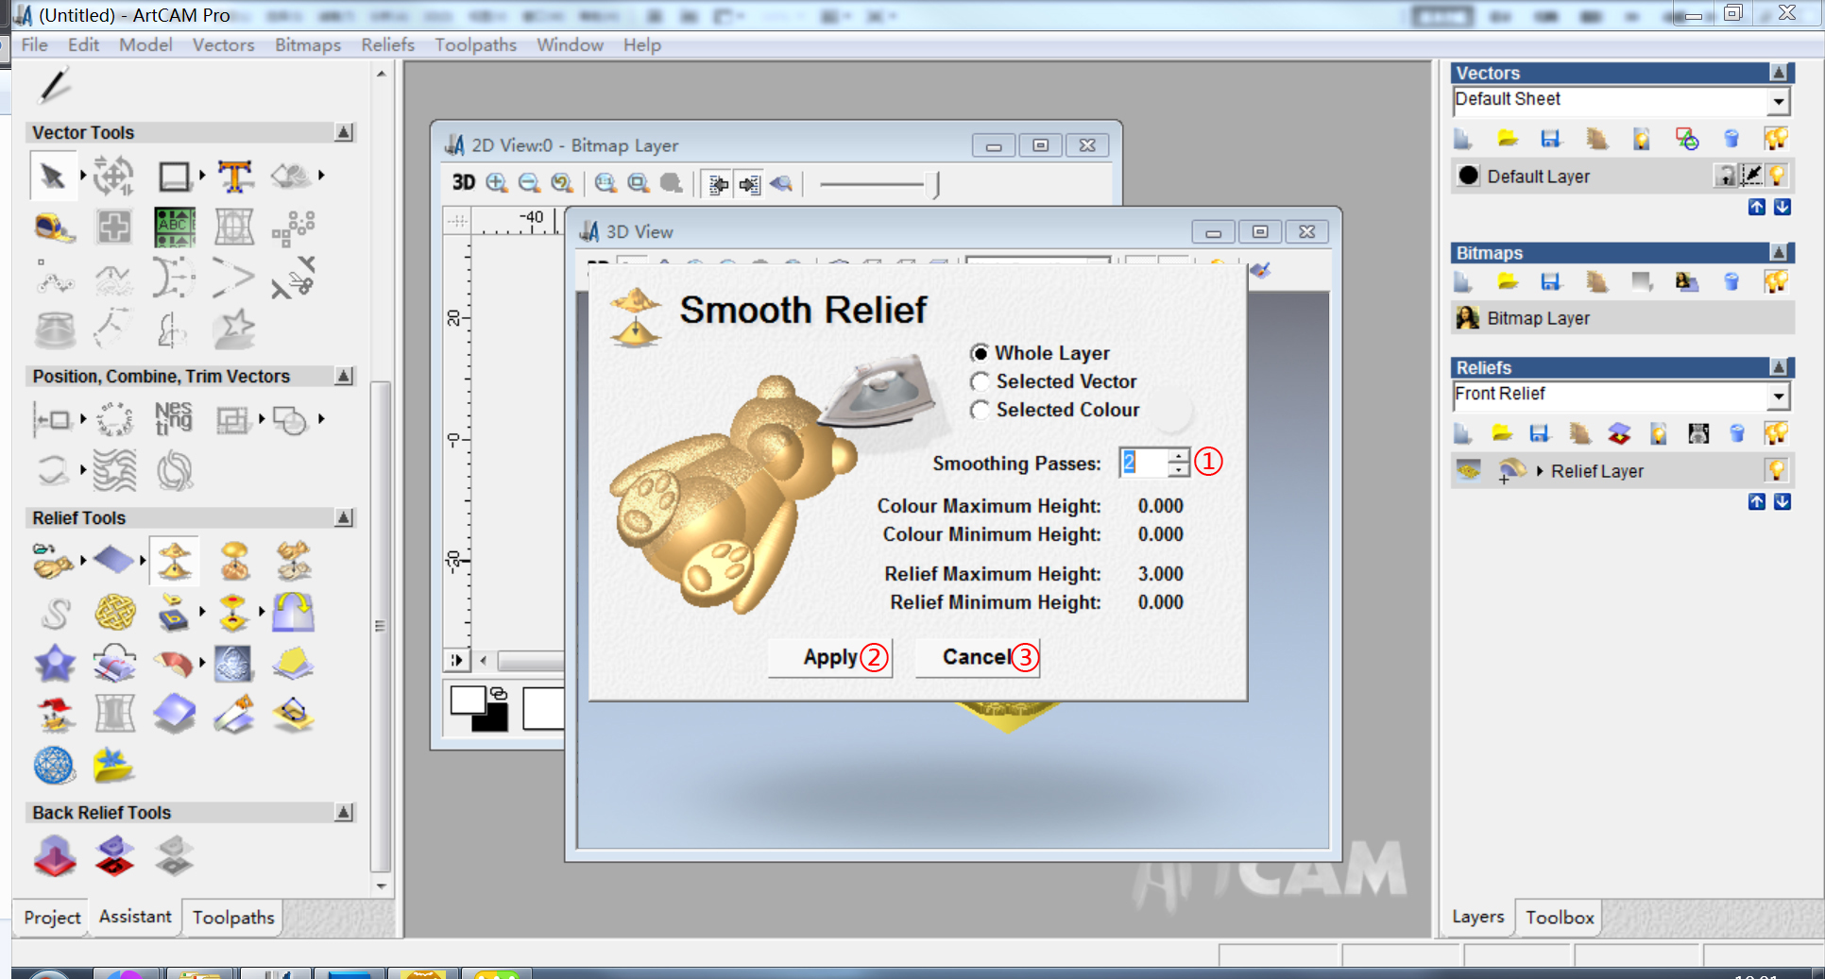The height and width of the screenshot is (979, 1825).
Task: Toggle Default Layer visibility lightbulb
Action: point(1778,176)
